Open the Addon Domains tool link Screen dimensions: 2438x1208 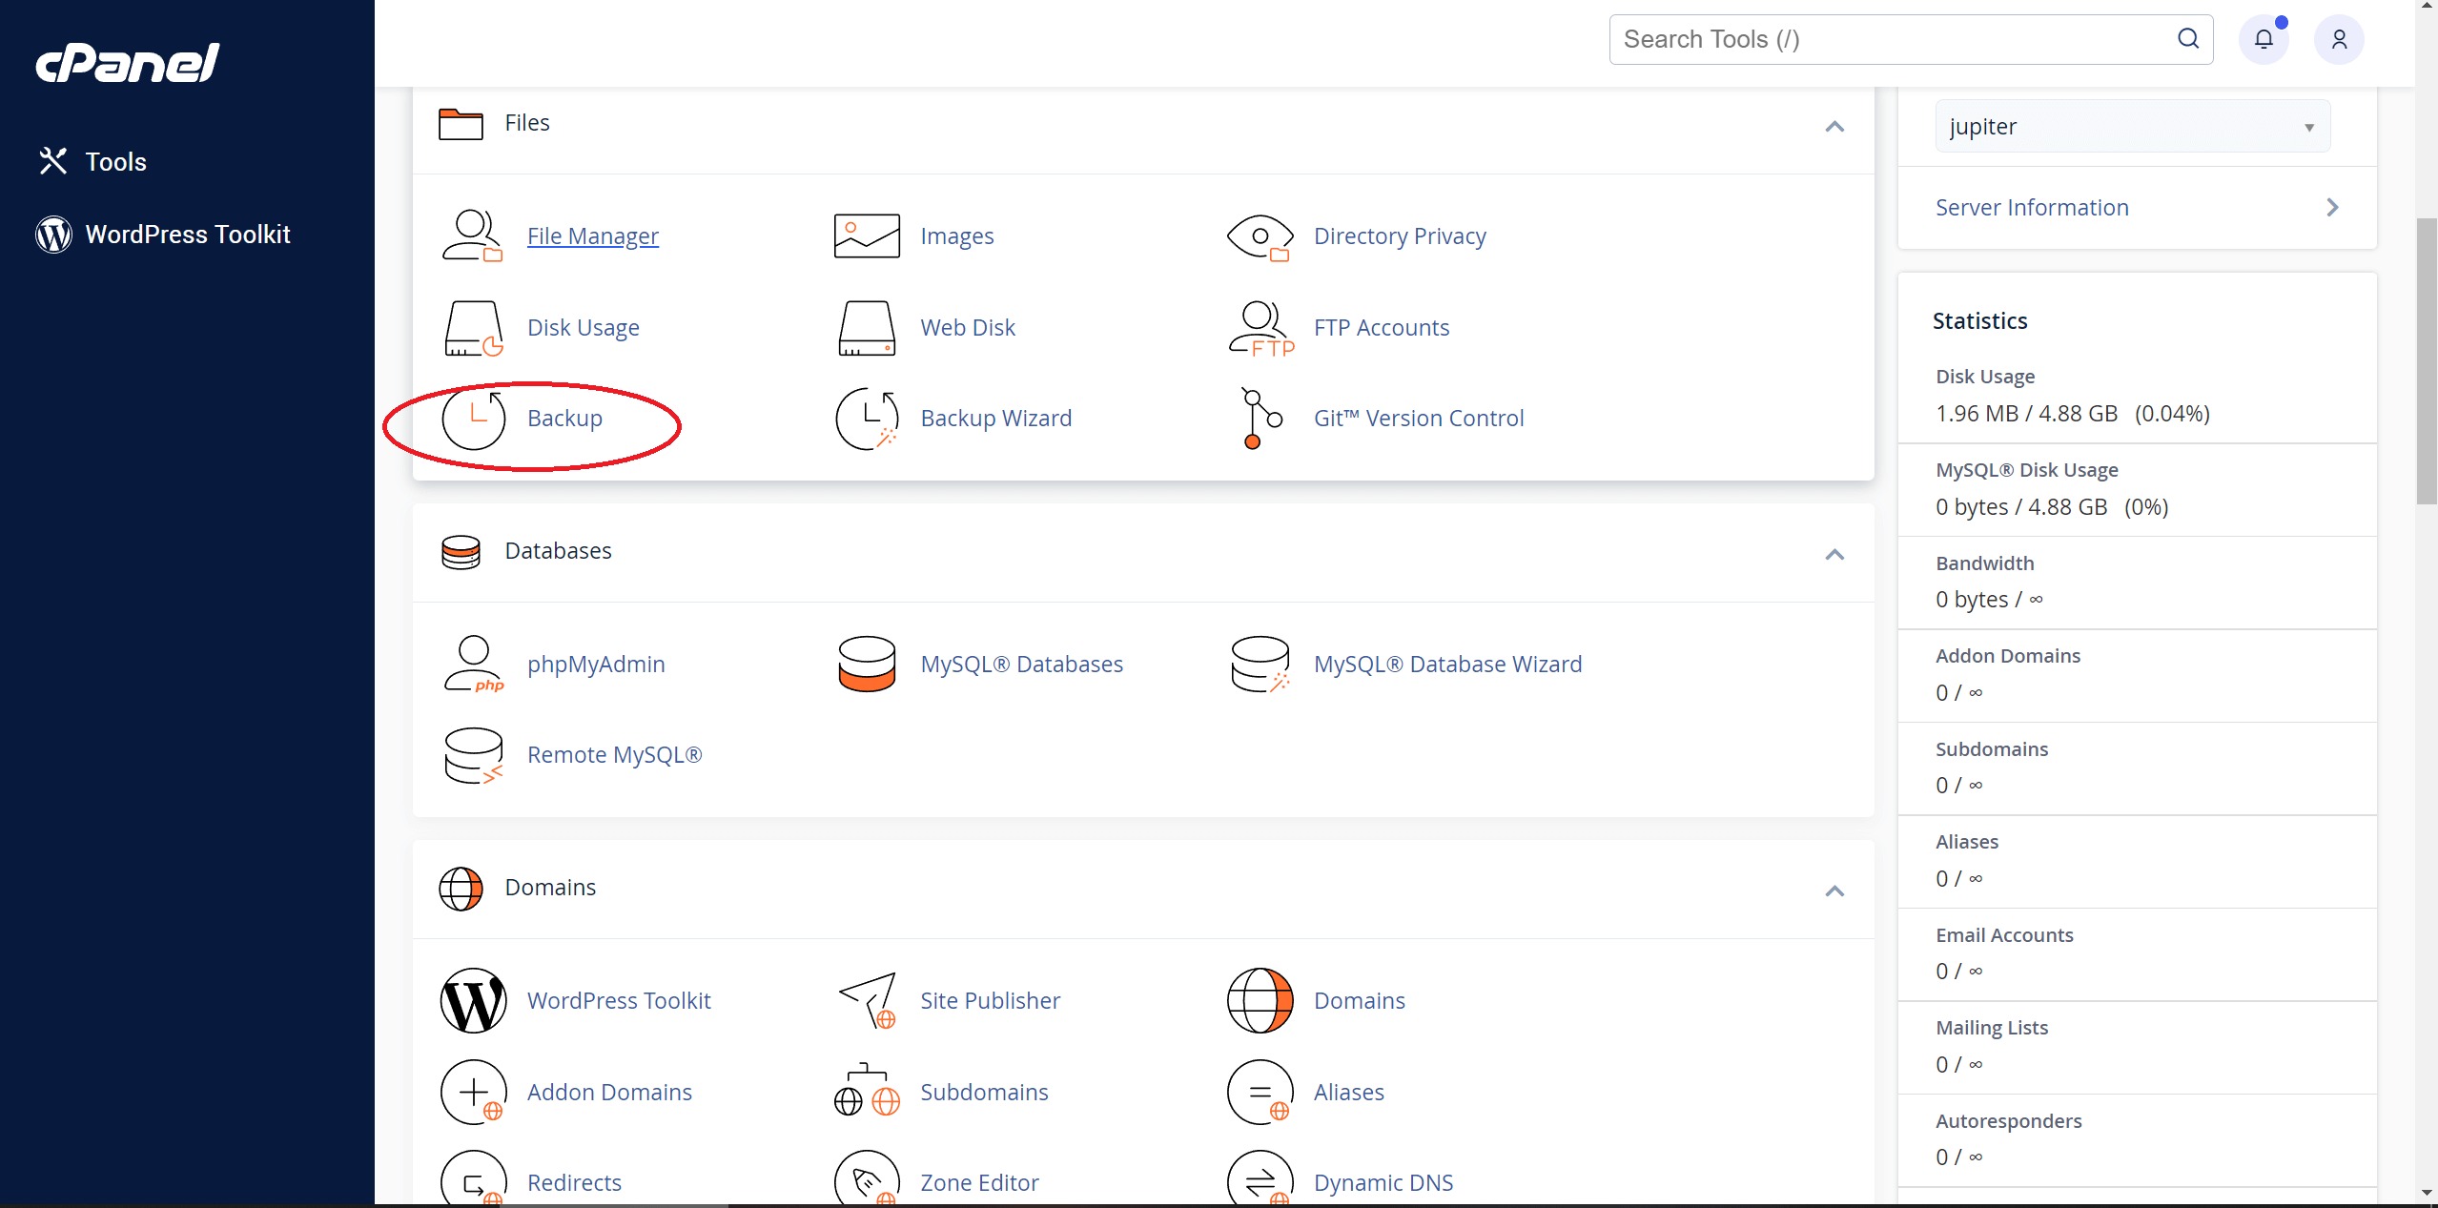610,1093
